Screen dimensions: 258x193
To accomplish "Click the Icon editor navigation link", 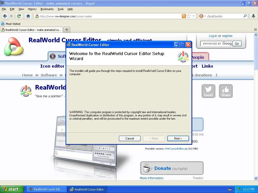I will click(52, 66).
